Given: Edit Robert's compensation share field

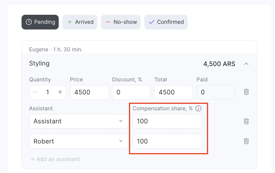Looking at the screenshot, I should coord(167,141).
